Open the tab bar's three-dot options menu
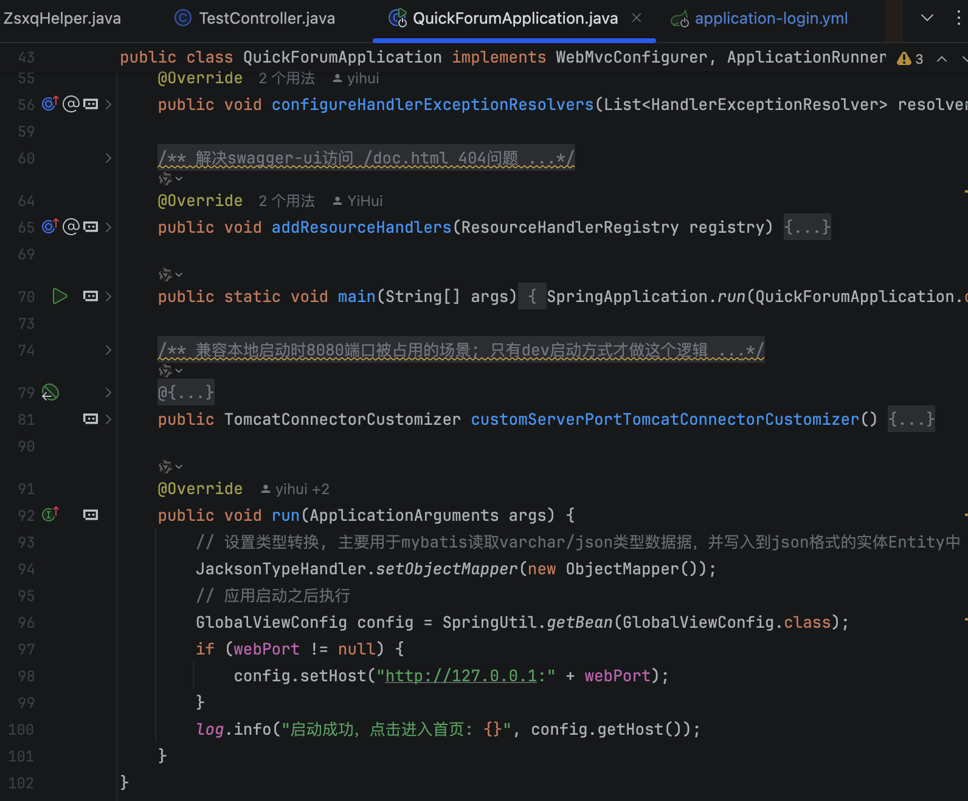The width and height of the screenshot is (968, 801). click(x=958, y=18)
